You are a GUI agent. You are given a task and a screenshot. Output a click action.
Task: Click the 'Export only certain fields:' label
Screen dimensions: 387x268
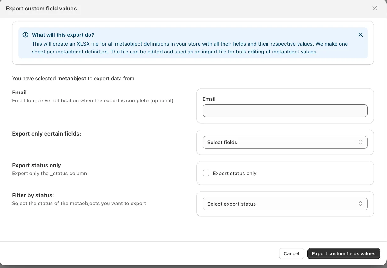(46, 134)
